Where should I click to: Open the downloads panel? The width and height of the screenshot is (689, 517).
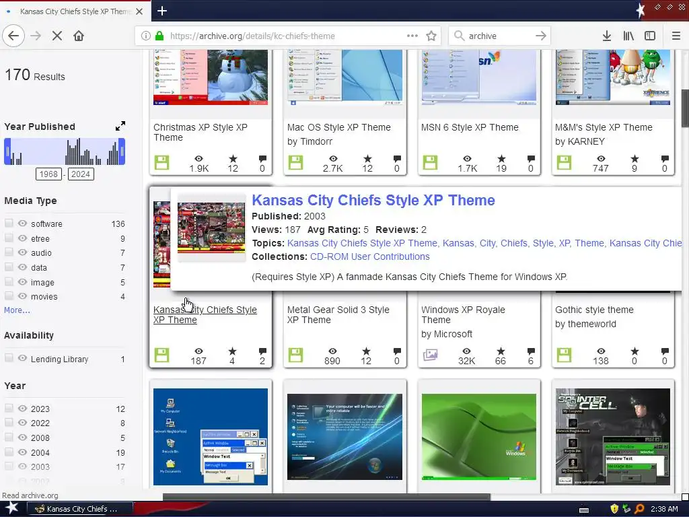click(x=607, y=36)
